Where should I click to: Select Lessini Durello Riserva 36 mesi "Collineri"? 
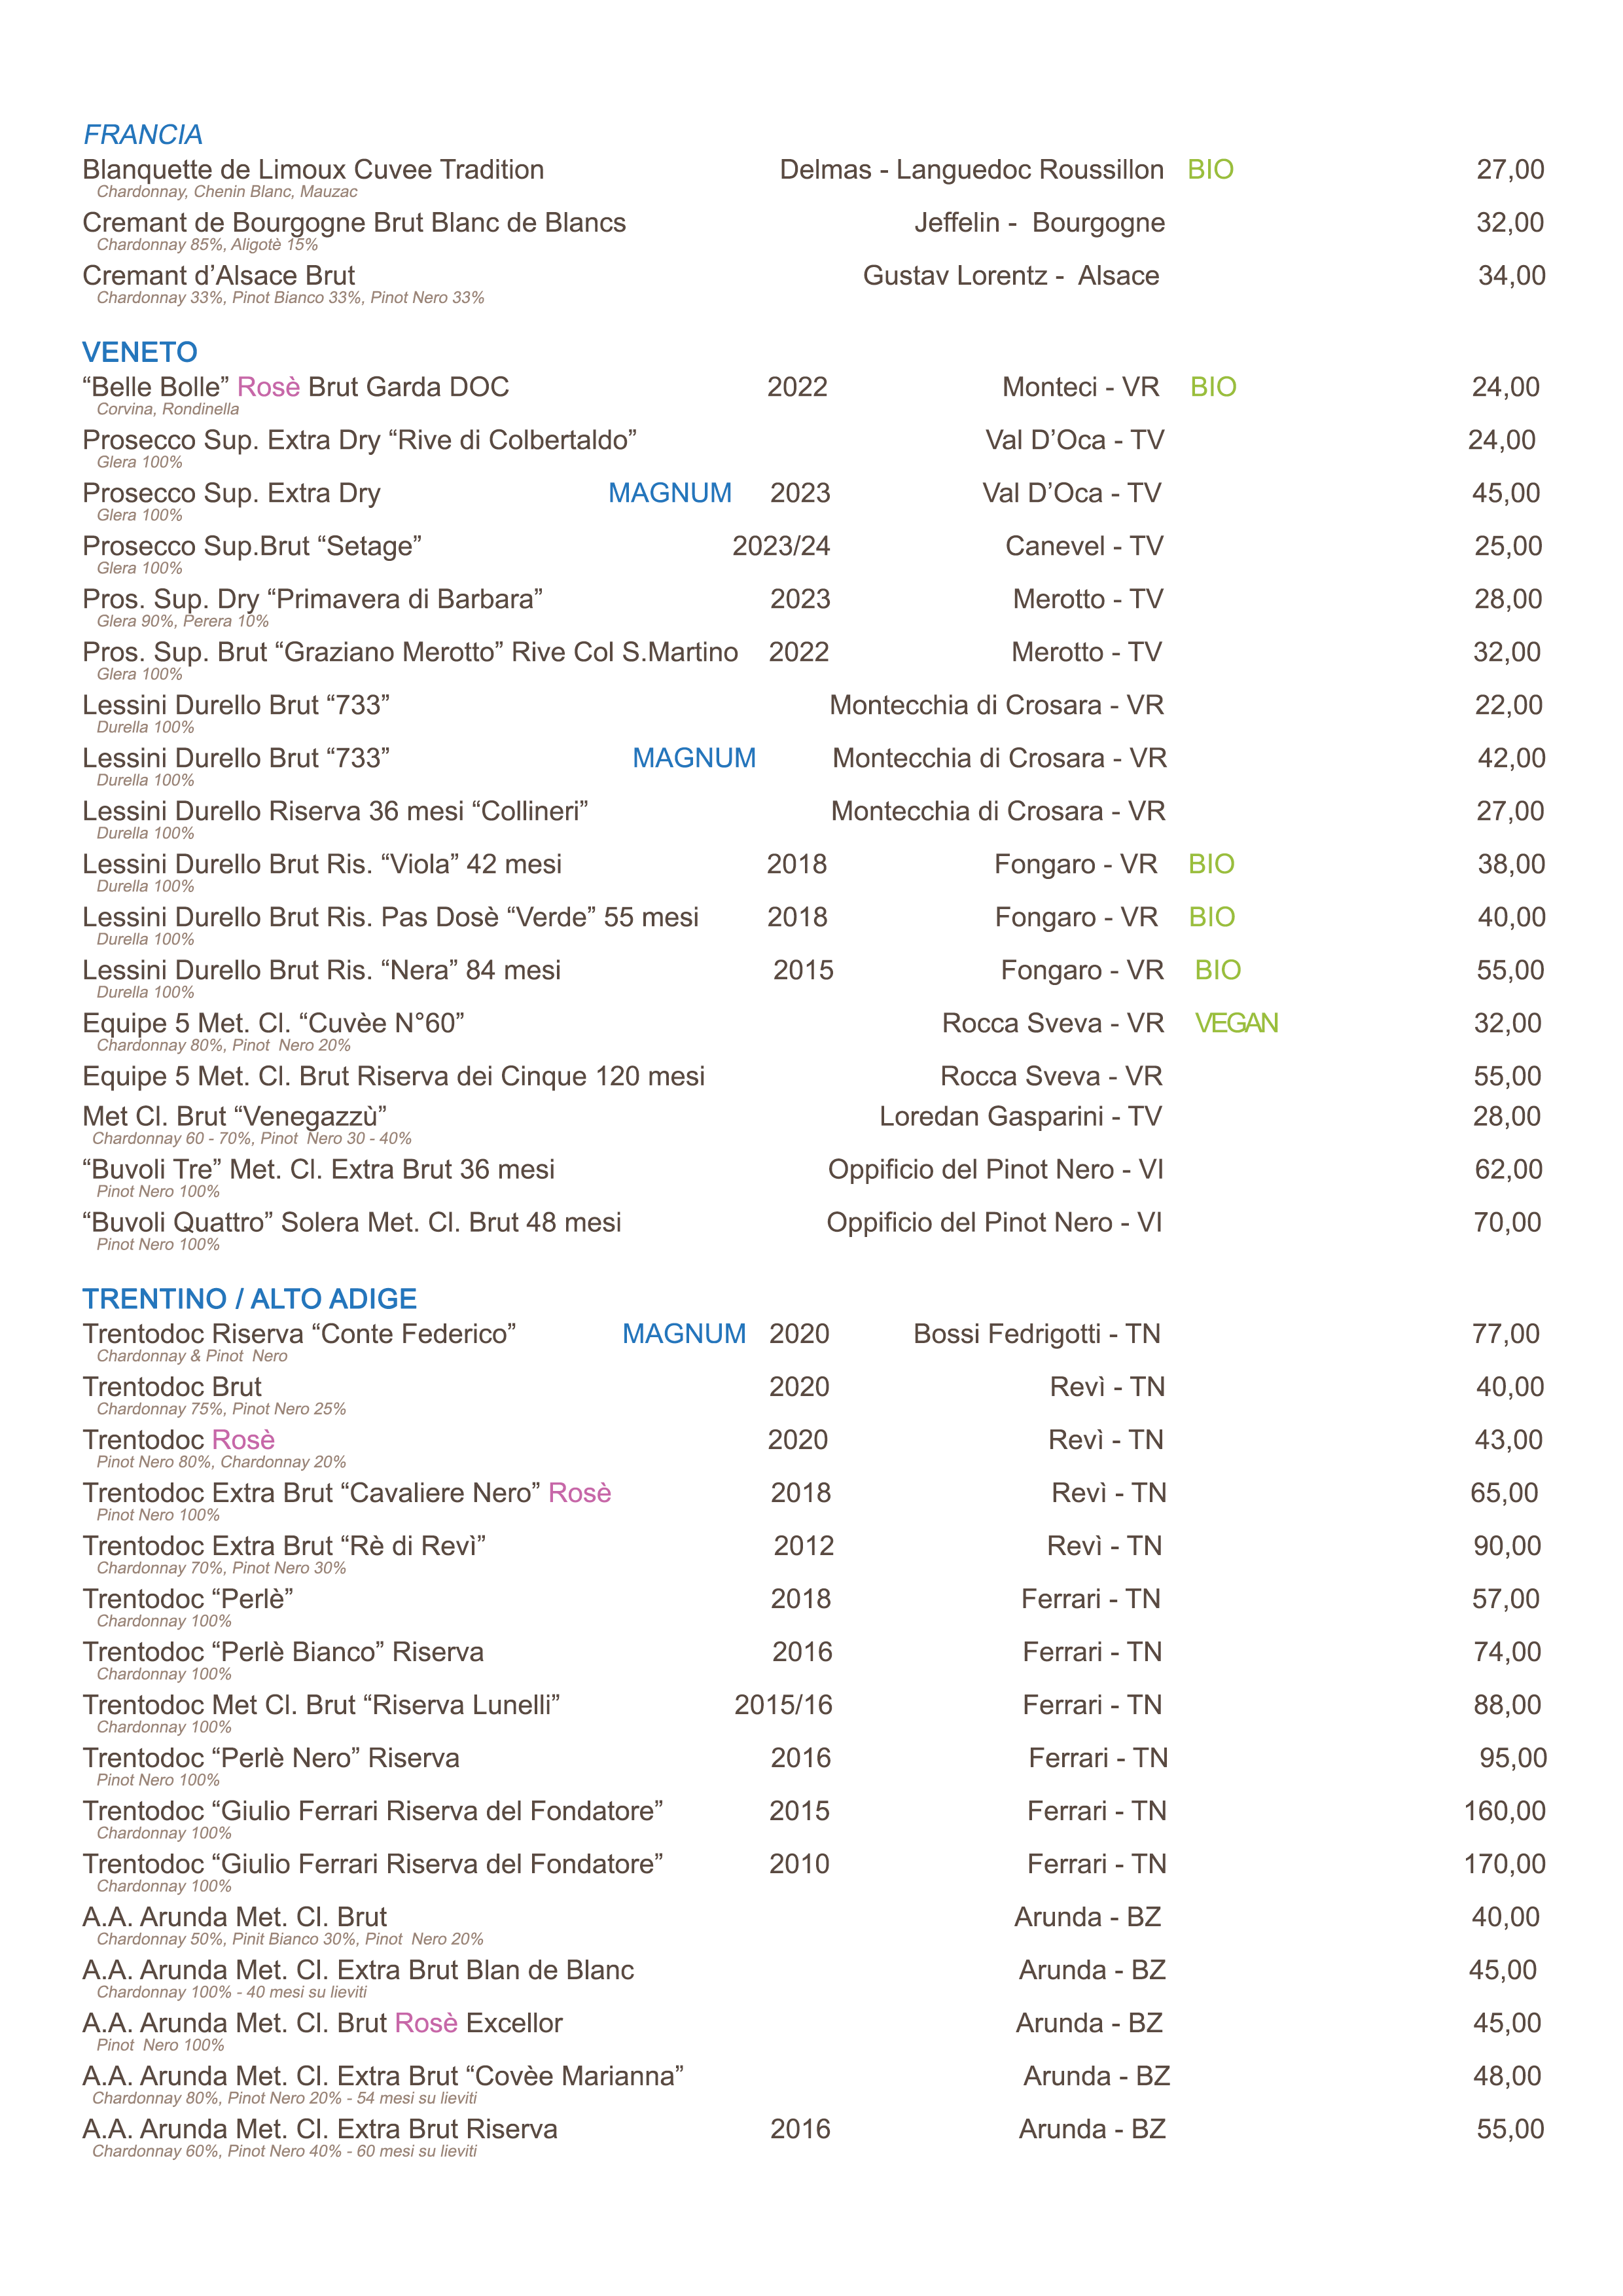[335, 811]
